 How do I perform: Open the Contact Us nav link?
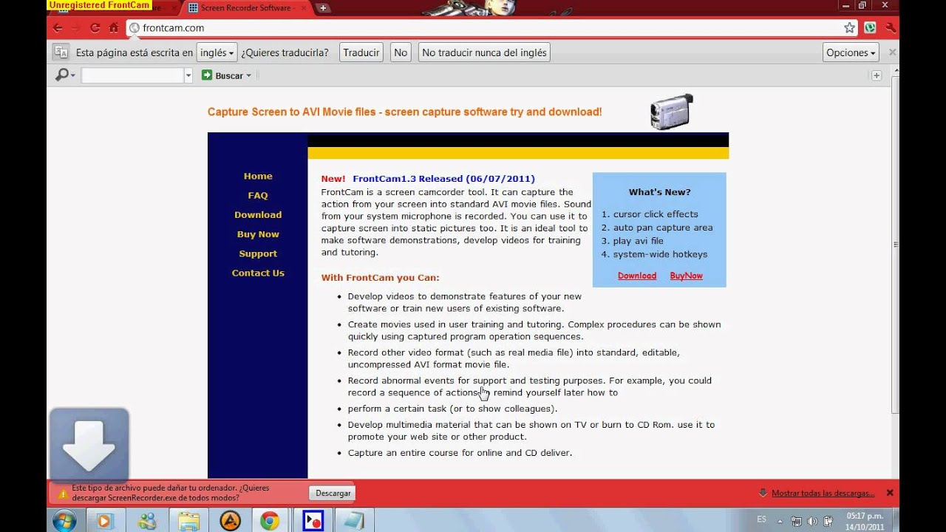pyautogui.click(x=258, y=273)
